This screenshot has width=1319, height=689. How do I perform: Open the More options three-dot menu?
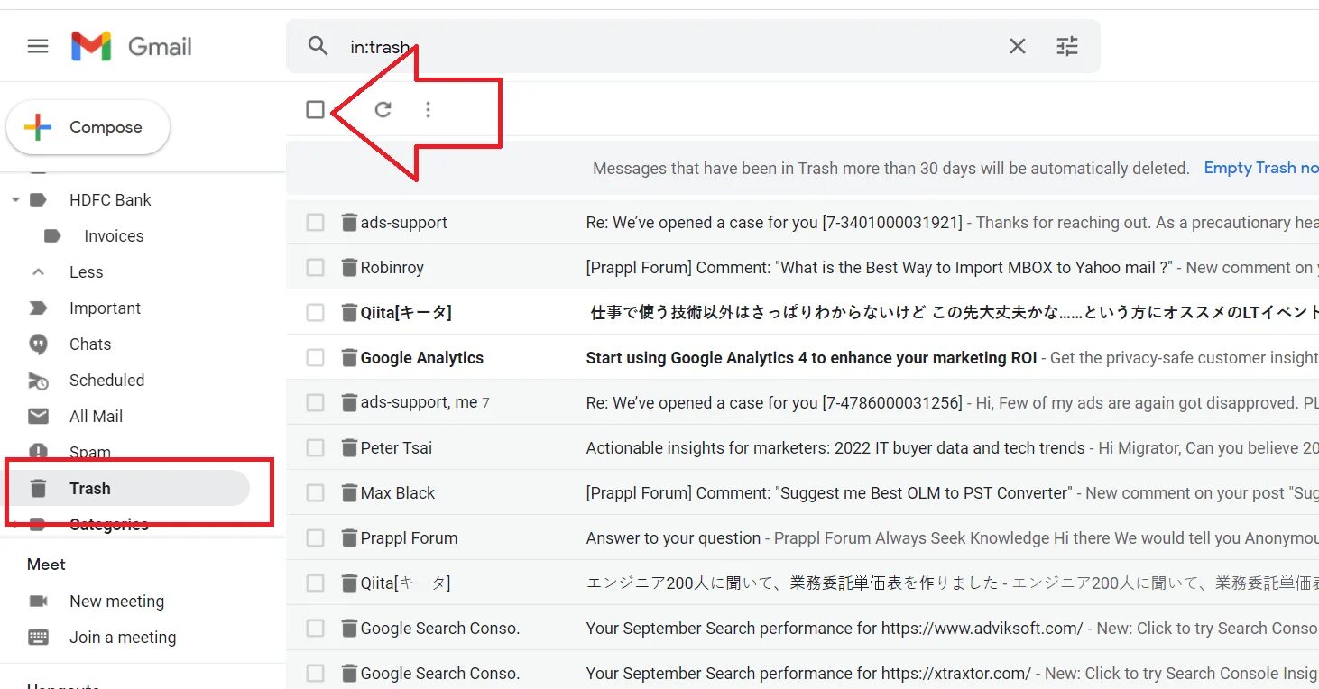[x=428, y=110]
